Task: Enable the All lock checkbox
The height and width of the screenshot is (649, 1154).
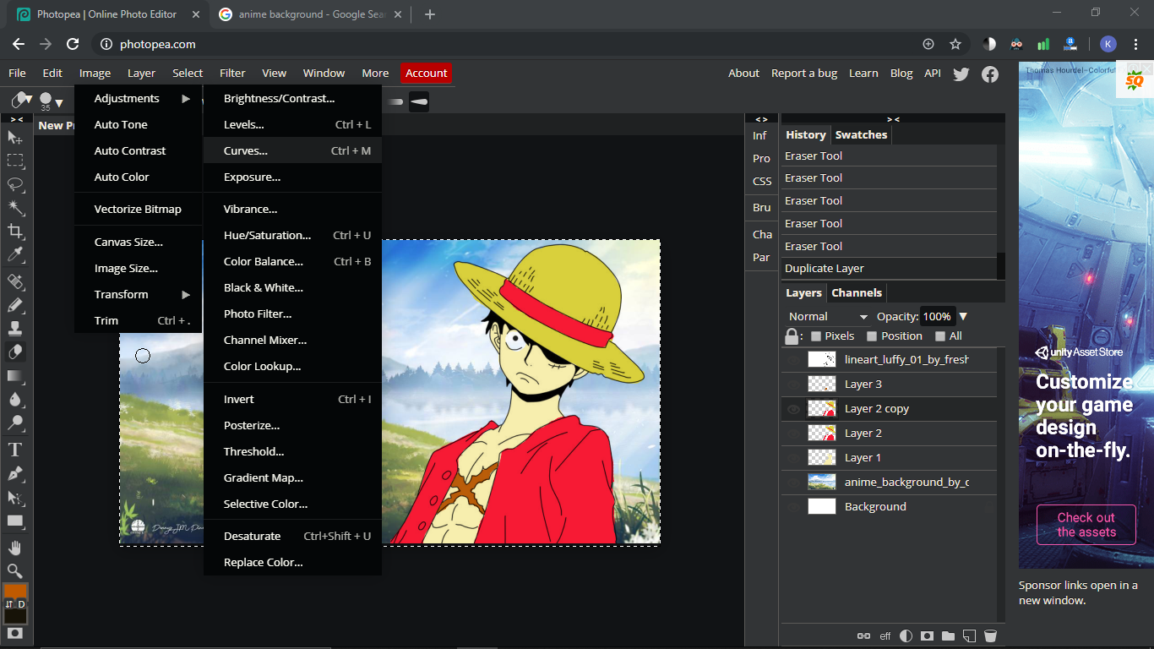Action: [x=940, y=336]
